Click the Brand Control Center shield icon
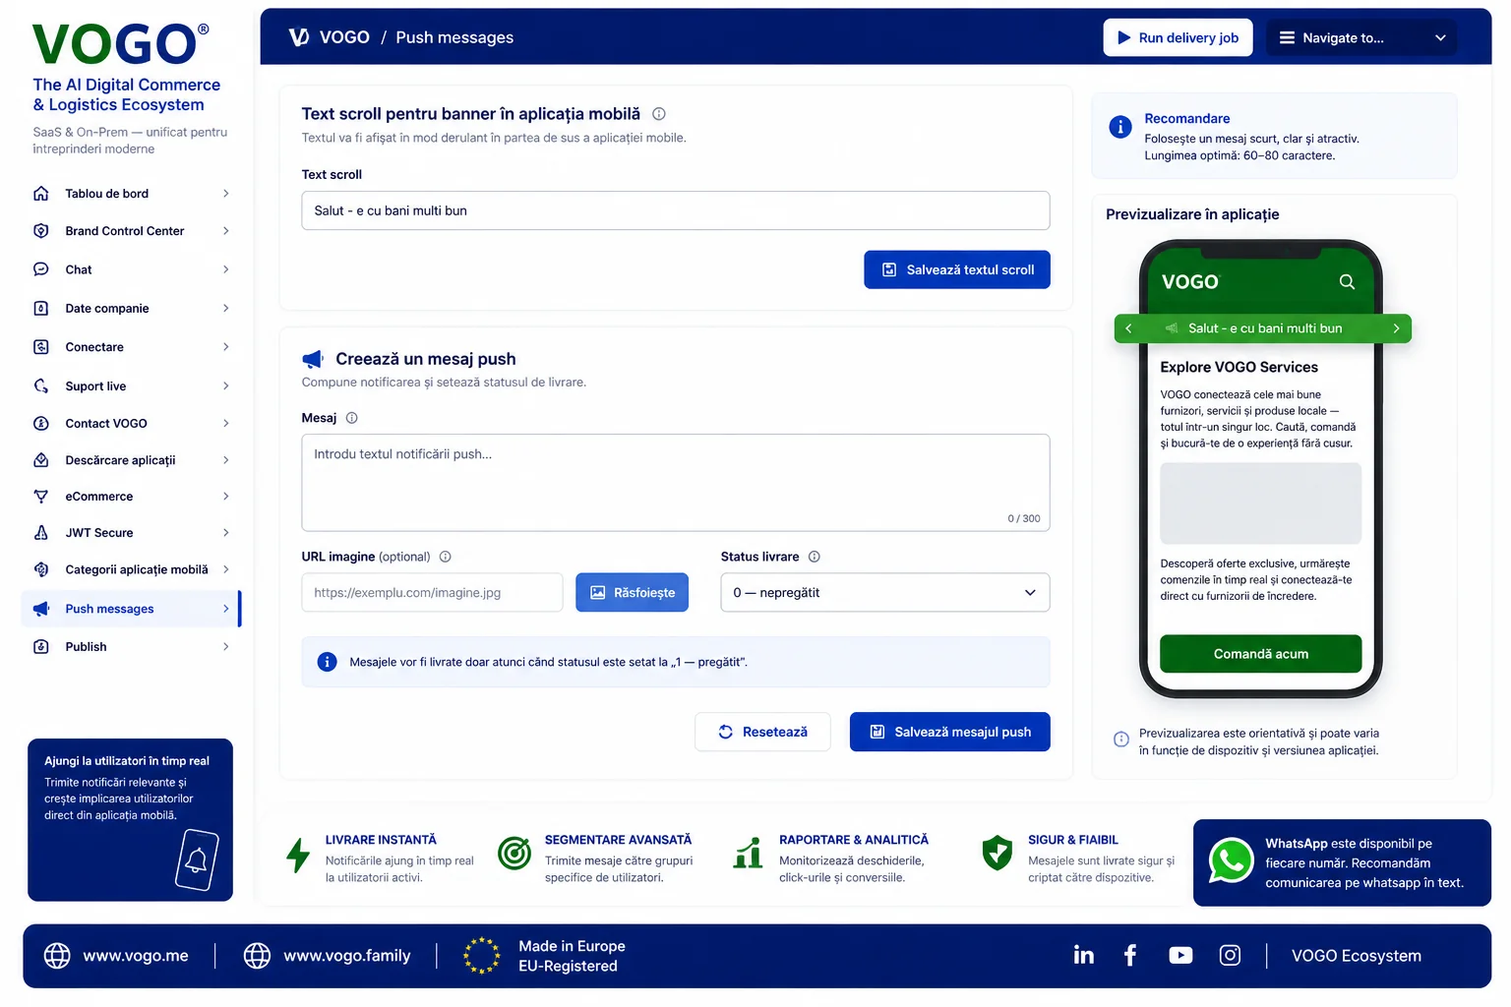The image size is (1511, 1007). pyautogui.click(x=41, y=231)
